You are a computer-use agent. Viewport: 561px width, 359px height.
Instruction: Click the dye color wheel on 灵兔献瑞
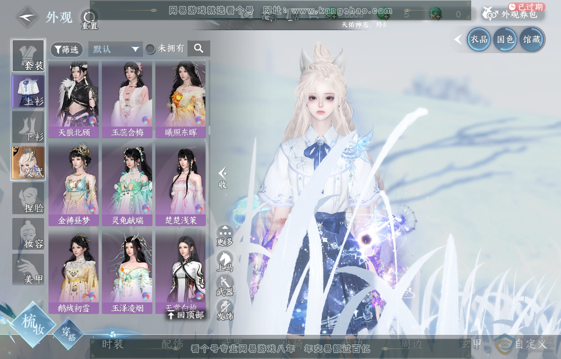coord(146,208)
